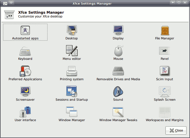Click the stick window circle button
The width and height of the screenshot is (190, 138).
click(x=11, y=3)
